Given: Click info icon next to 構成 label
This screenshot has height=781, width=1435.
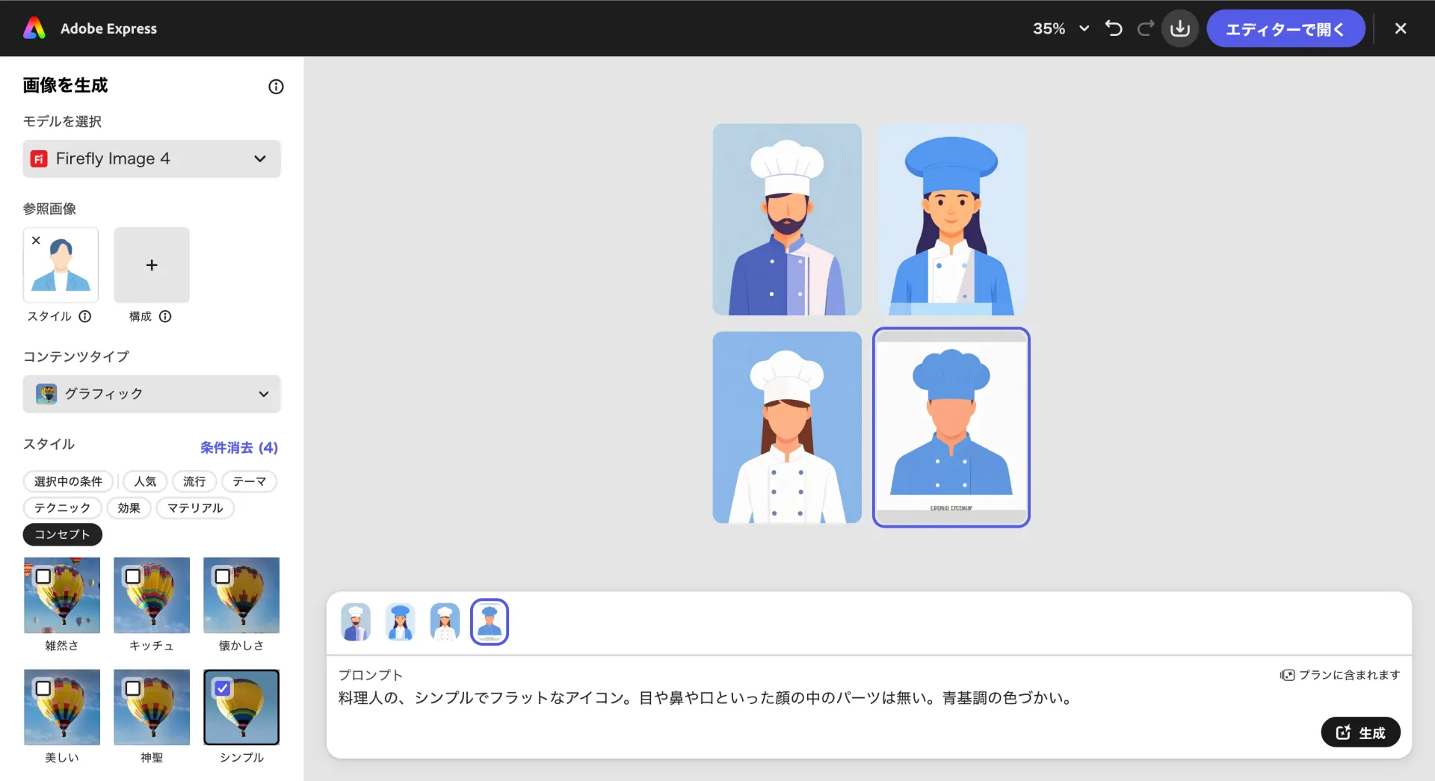Looking at the screenshot, I should (x=165, y=316).
